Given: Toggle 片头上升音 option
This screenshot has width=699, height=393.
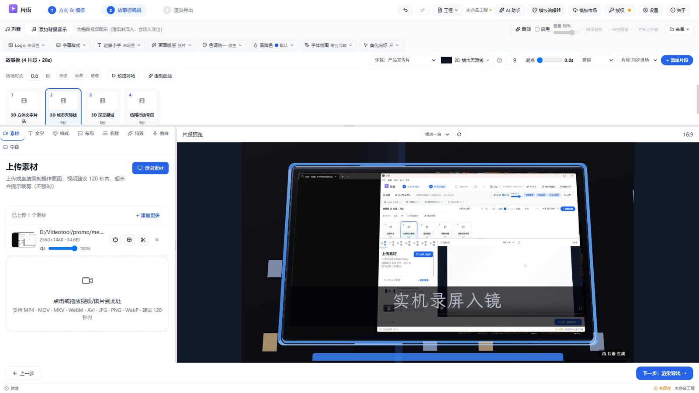Looking at the screenshot, I should point(648,30).
